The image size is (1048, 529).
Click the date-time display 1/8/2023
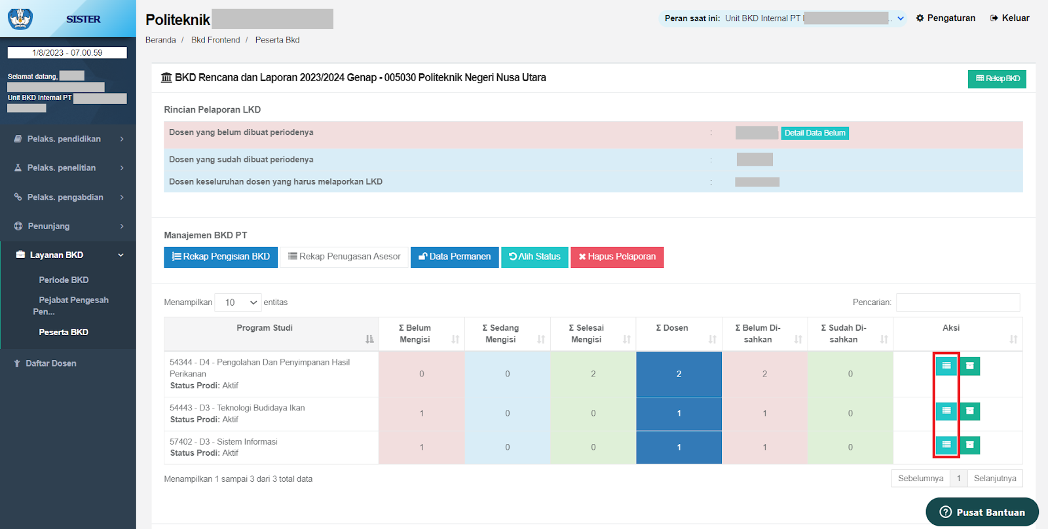[x=67, y=53]
